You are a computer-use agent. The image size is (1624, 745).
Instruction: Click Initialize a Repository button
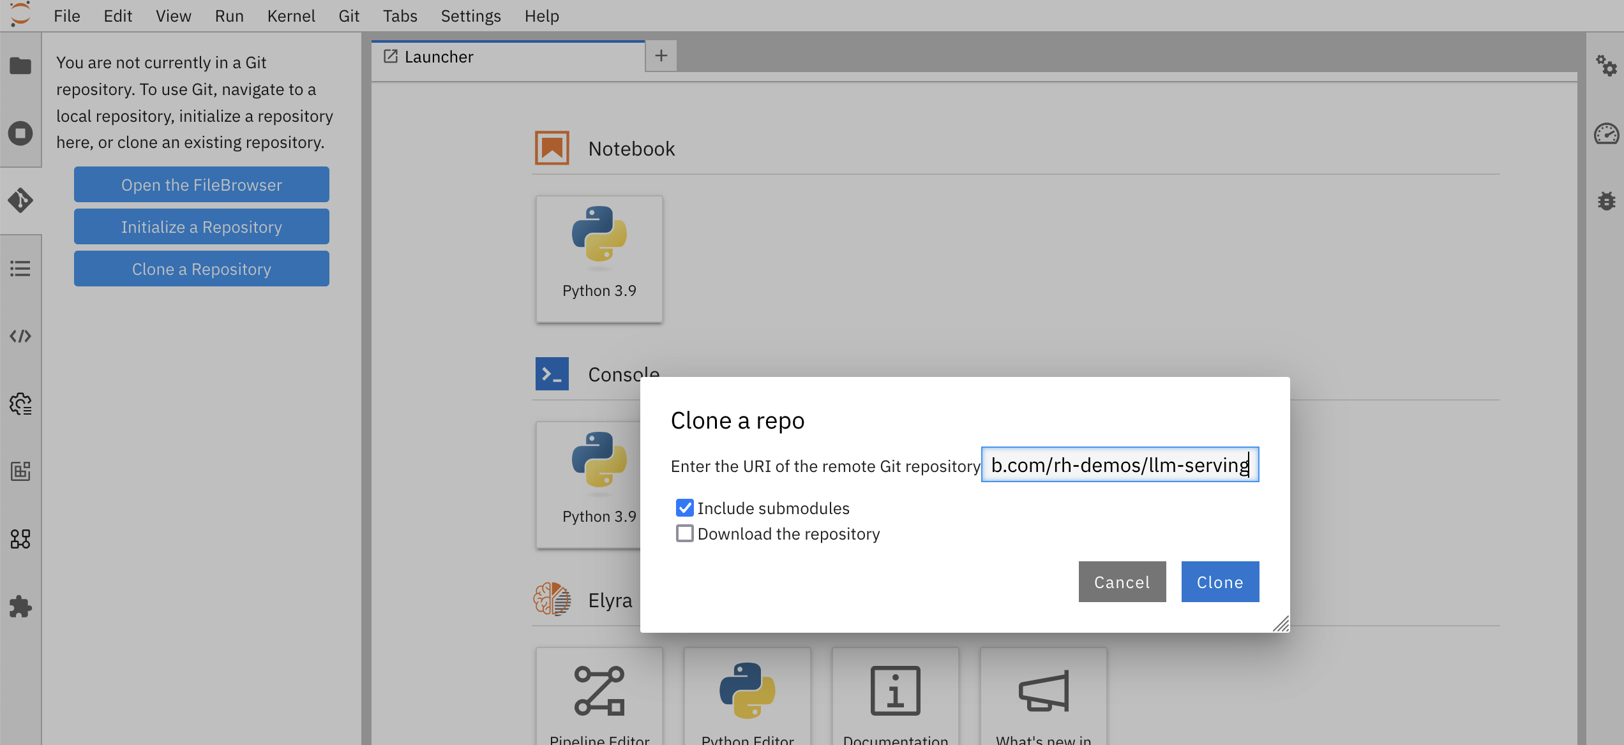[202, 227]
